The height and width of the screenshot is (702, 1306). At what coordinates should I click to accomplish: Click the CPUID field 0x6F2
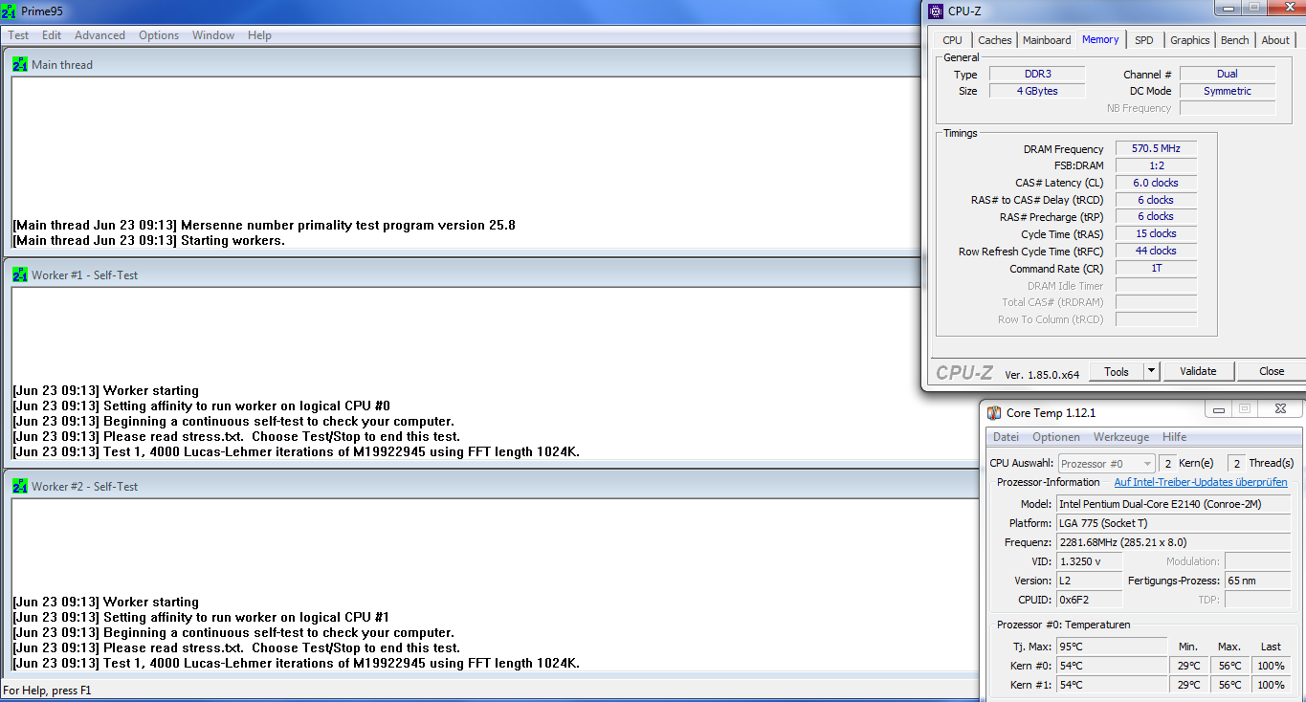click(1089, 600)
